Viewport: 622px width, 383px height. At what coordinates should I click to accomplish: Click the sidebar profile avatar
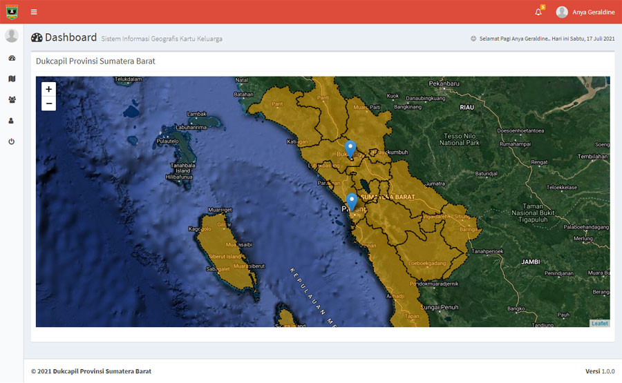tap(12, 36)
